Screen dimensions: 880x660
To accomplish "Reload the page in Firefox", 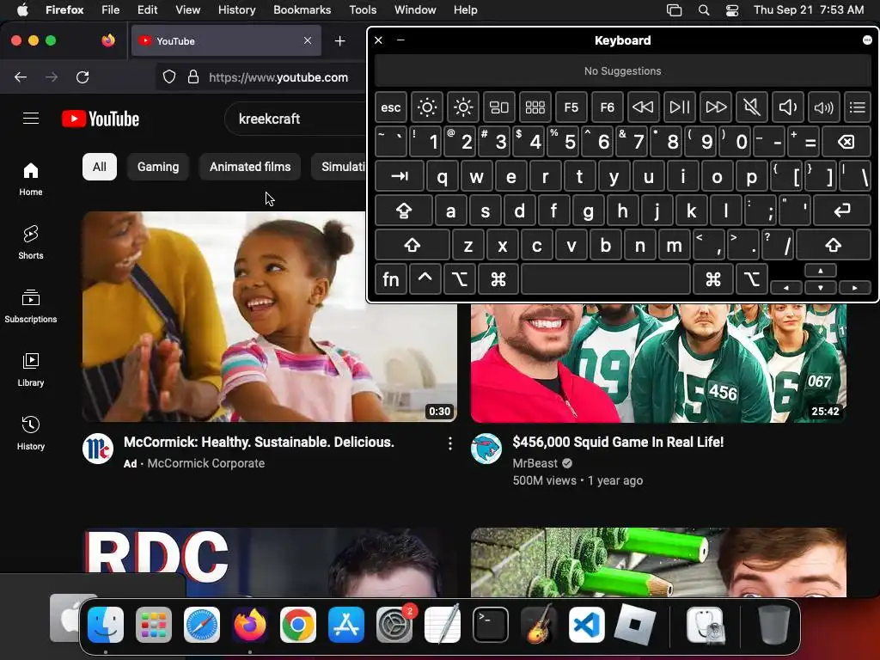I will pos(82,77).
